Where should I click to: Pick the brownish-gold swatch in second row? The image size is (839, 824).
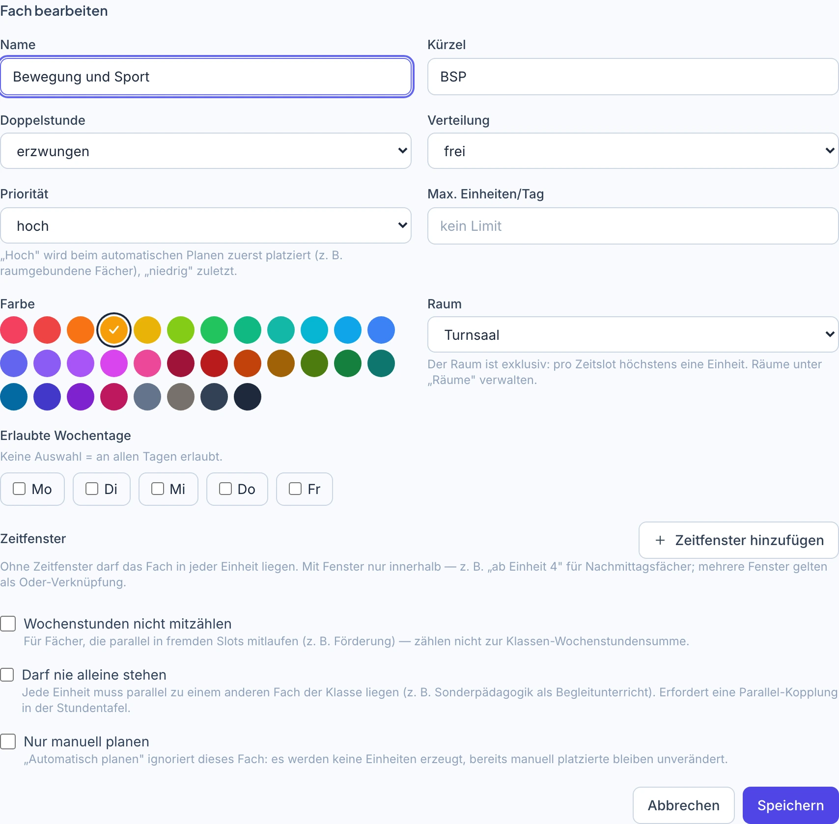pyautogui.click(x=281, y=363)
